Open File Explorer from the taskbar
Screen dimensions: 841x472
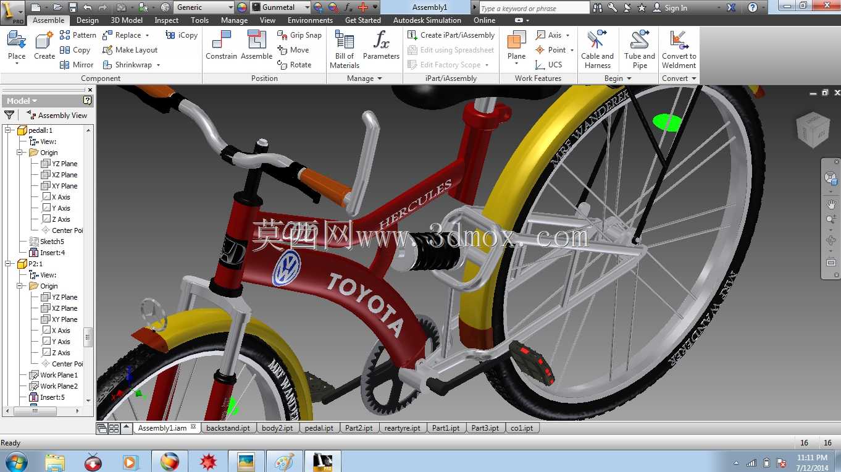(55, 461)
